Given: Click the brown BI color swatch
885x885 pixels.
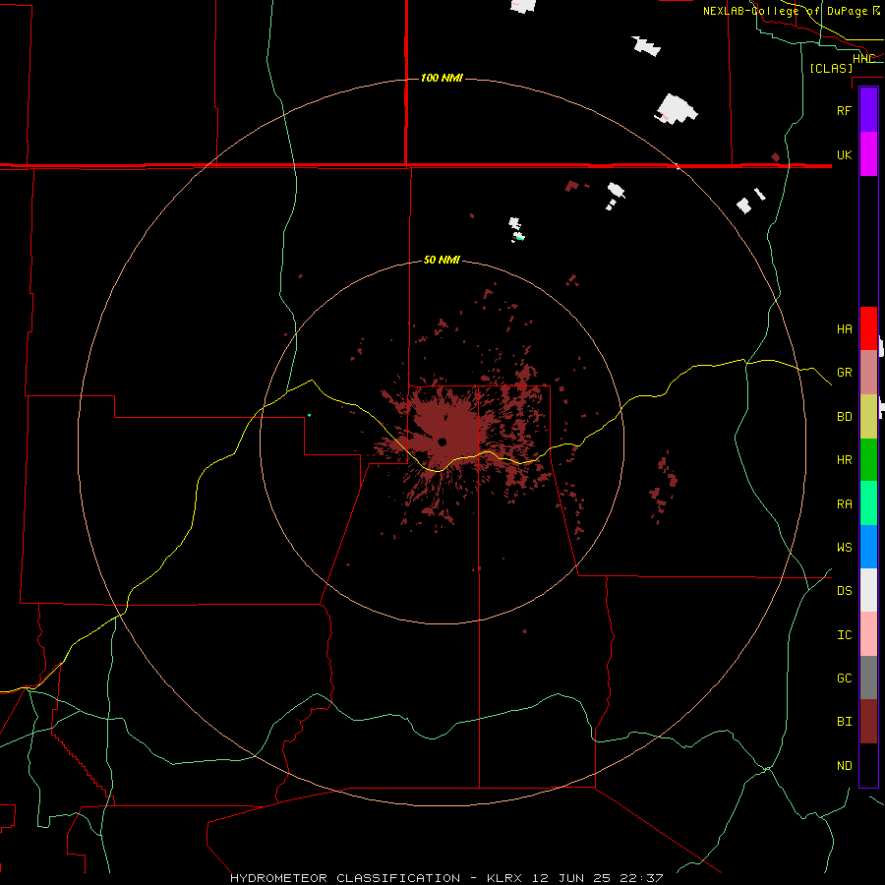Looking at the screenshot, I should (868, 722).
